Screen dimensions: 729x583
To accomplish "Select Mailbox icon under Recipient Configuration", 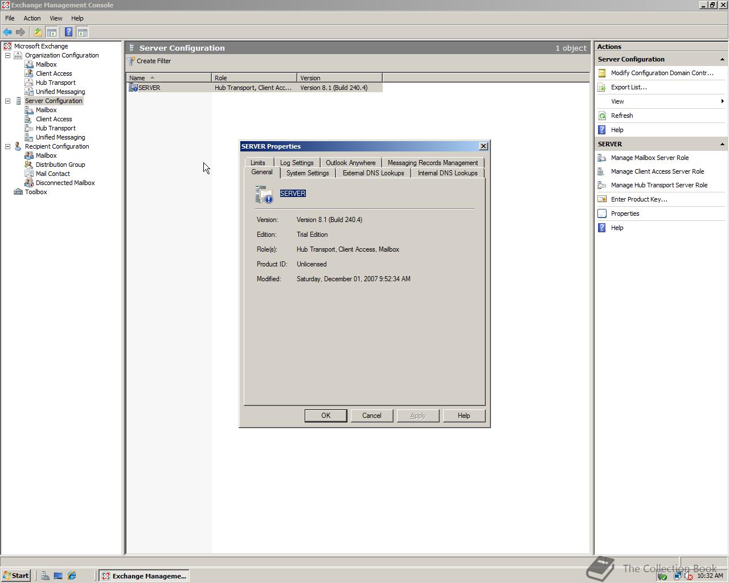I will point(29,155).
